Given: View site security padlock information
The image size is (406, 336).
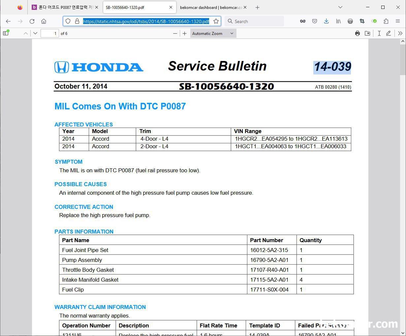Looking at the screenshot, I should pos(77,21).
